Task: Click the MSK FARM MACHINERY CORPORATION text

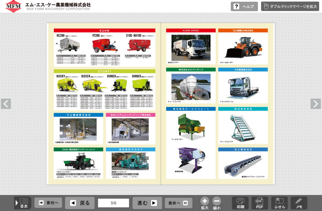Action: pos(58,9)
